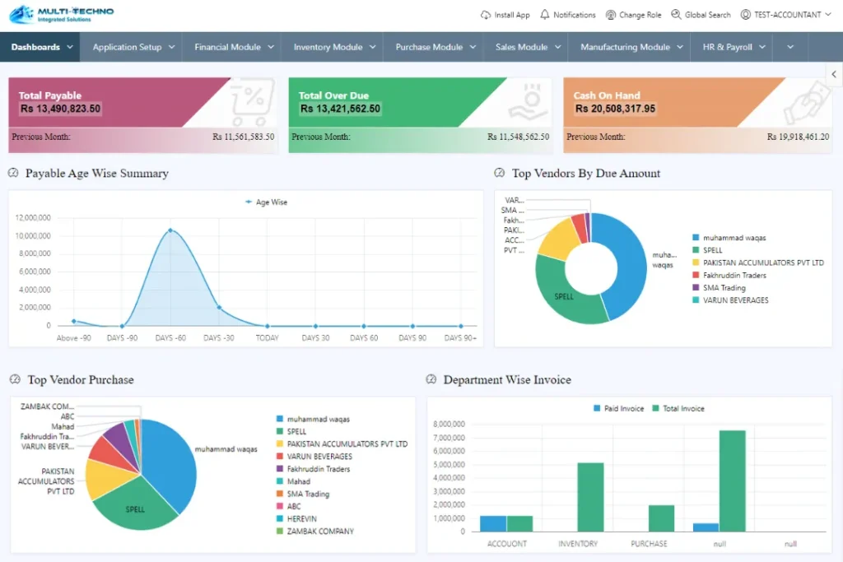Open Global Search magnifier icon
Screen dimensions: 843x562
click(x=676, y=15)
